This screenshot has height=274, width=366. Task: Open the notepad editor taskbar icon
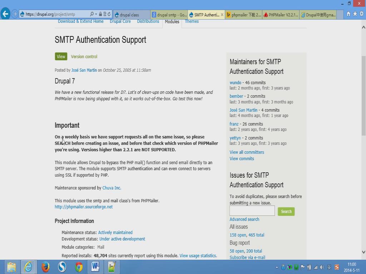click(x=112, y=267)
